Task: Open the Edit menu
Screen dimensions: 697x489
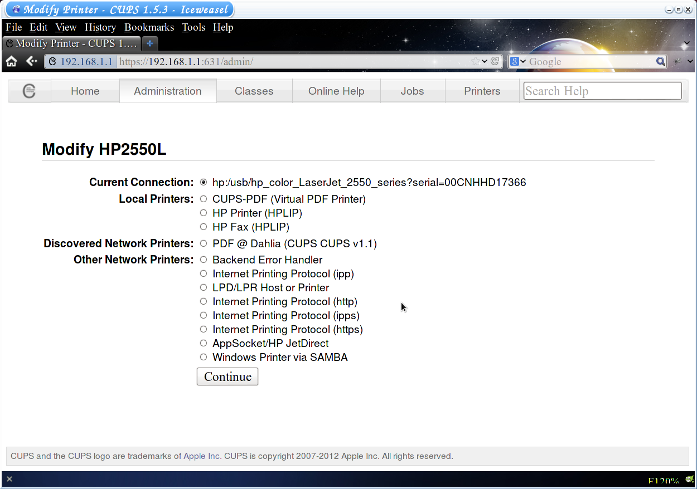Action: coord(38,27)
